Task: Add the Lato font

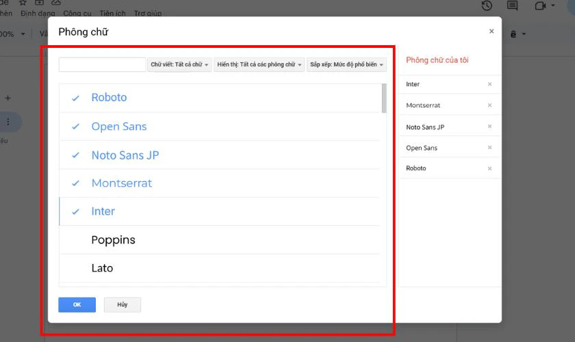Action: coord(219,268)
